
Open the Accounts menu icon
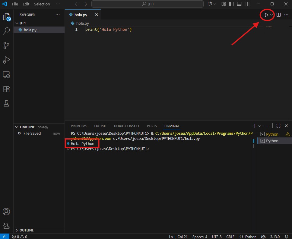pos(7,212)
